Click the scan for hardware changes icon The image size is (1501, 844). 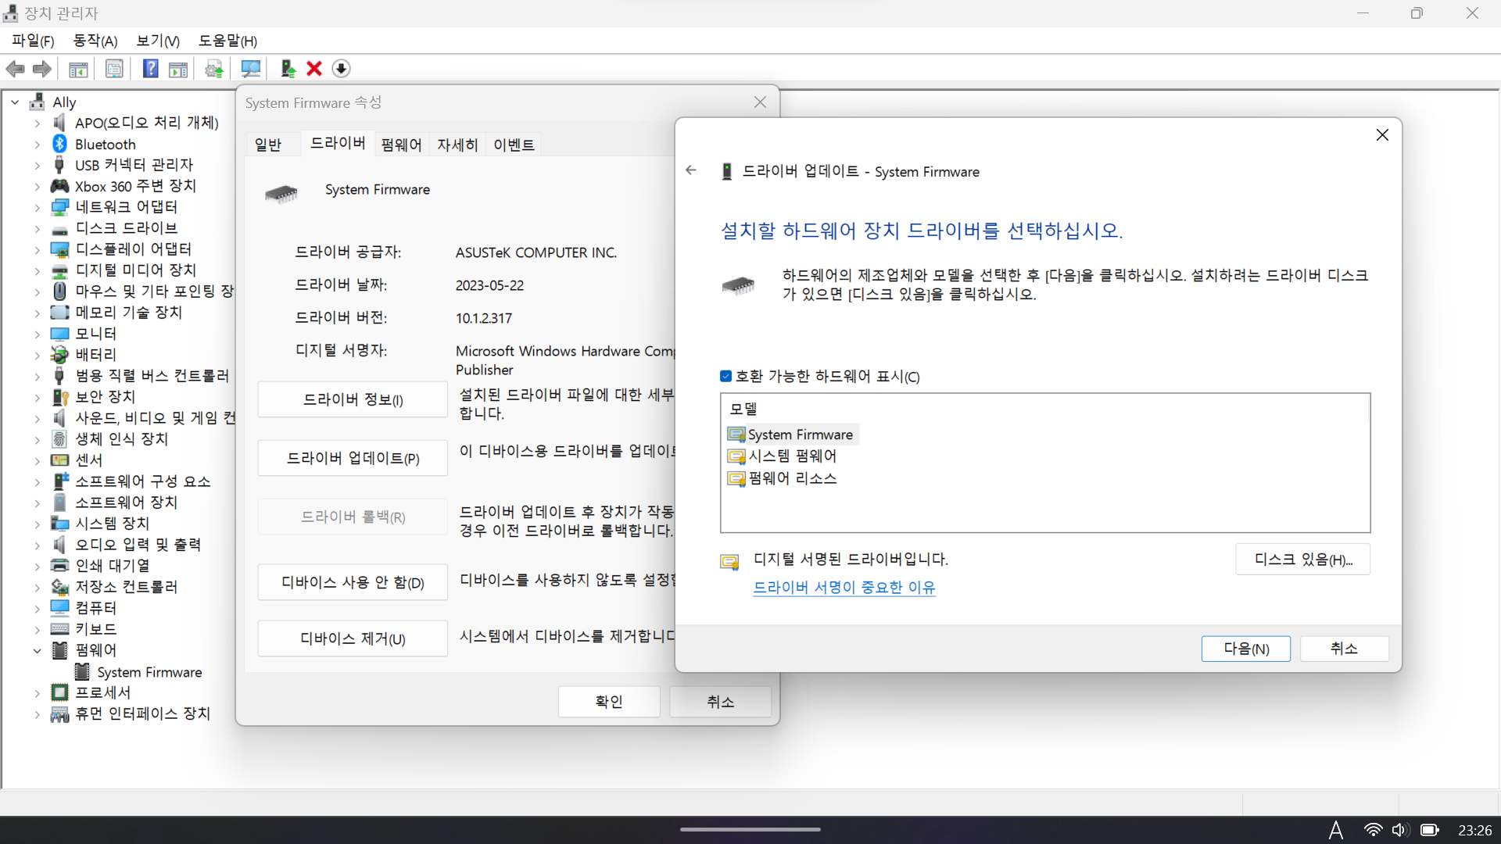250,69
